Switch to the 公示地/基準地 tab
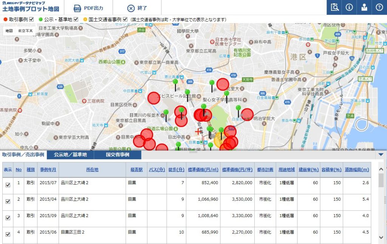The image size is (387, 244). 70,155
